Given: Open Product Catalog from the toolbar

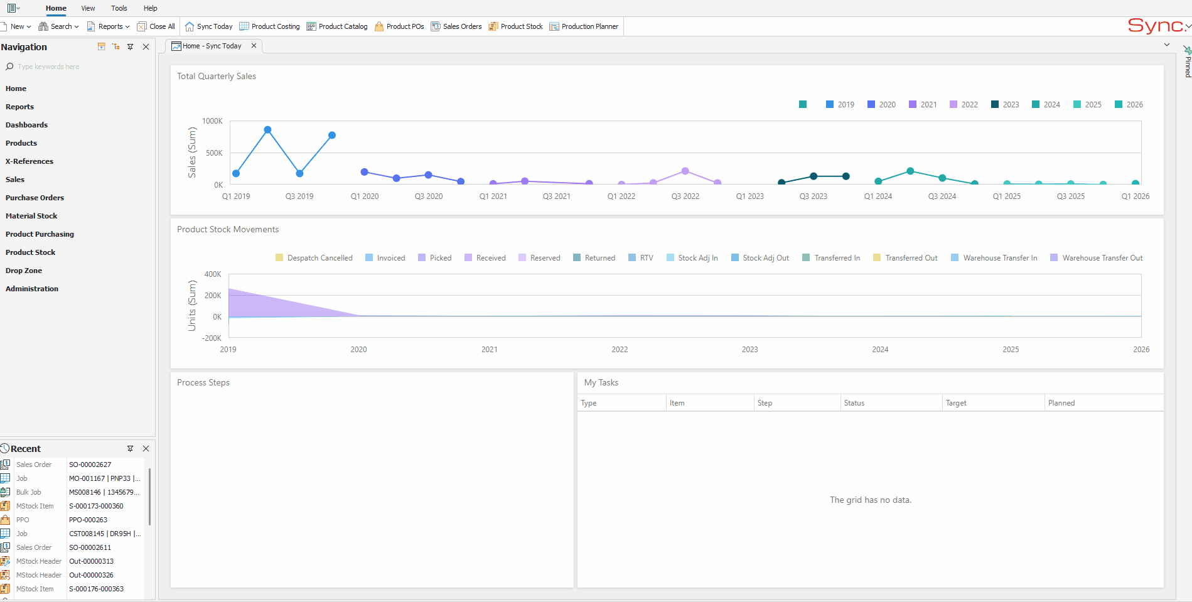Looking at the screenshot, I should coord(337,26).
